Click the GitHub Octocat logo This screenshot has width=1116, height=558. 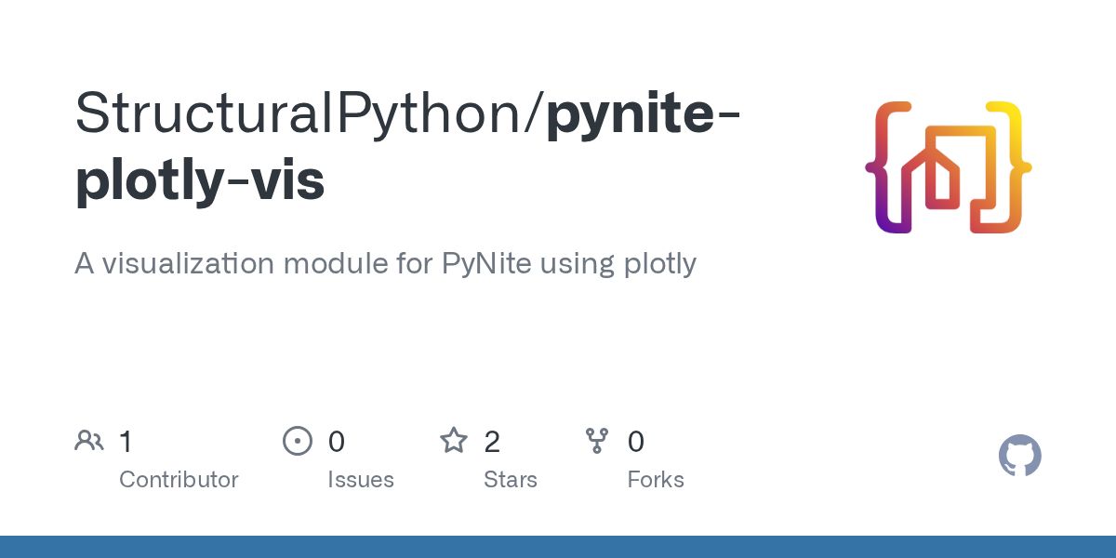pos(1019,456)
